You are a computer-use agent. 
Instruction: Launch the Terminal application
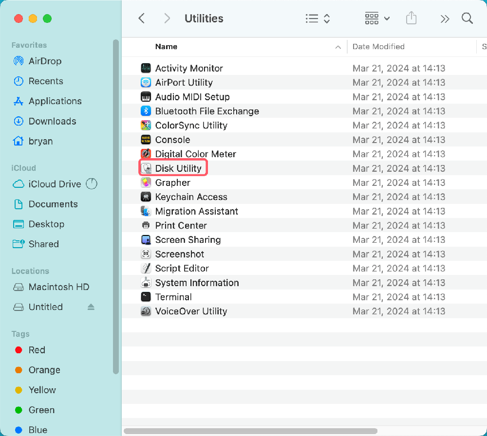pyautogui.click(x=173, y=297)
